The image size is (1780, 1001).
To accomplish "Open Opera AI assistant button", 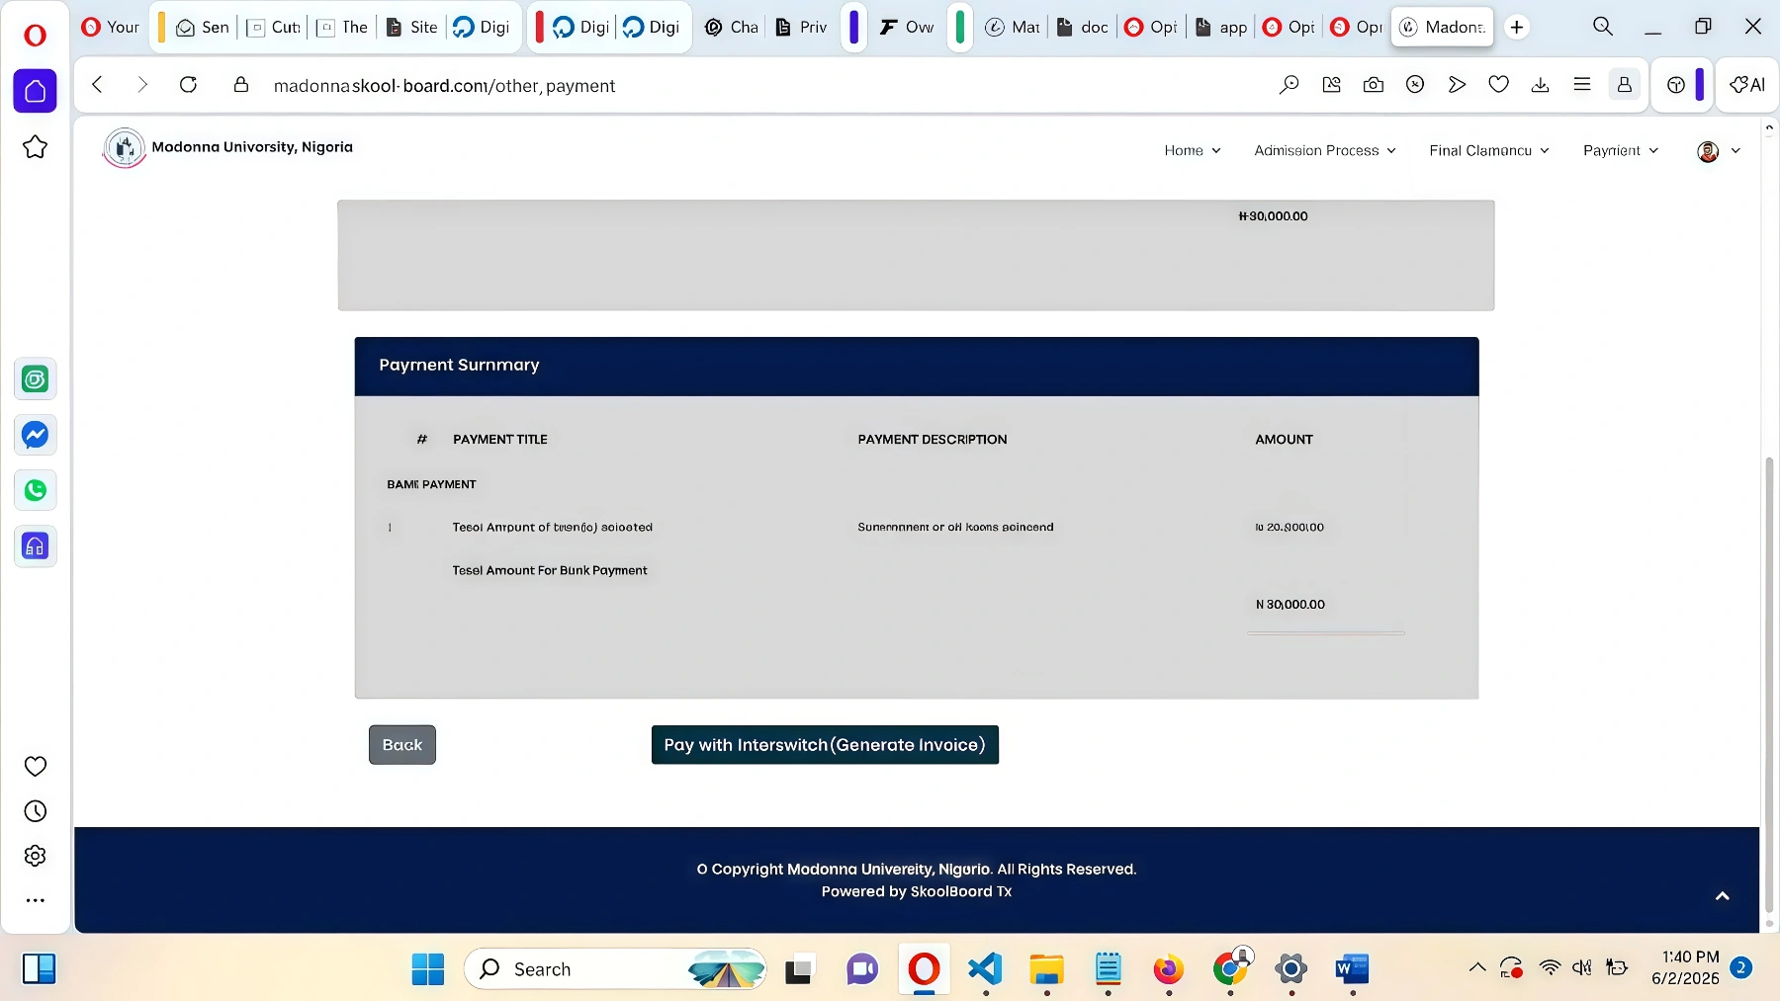I will click(1747, 85).
